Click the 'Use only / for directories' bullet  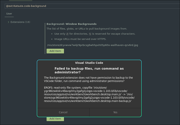95,34
